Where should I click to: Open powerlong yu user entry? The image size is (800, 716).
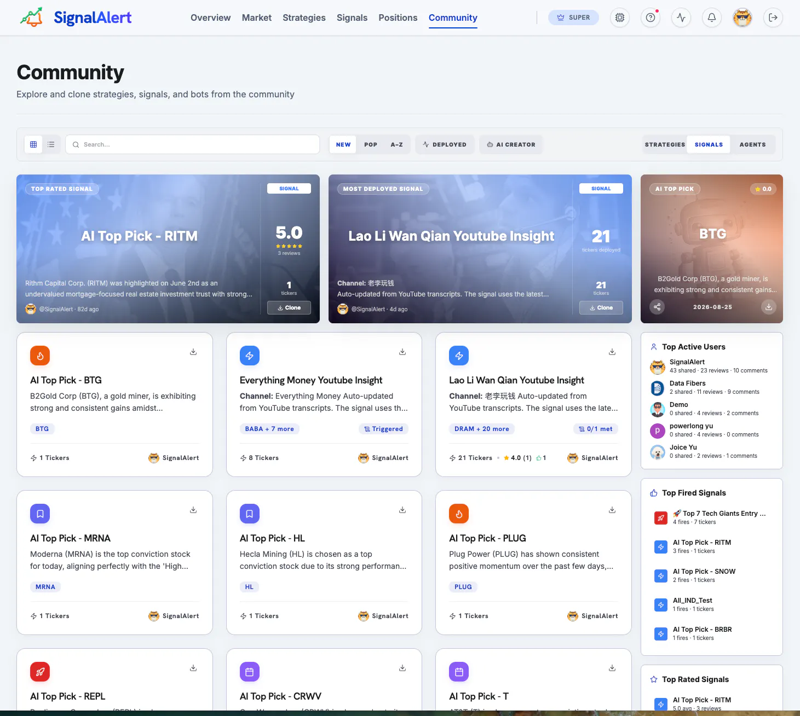tap(712, 430)
